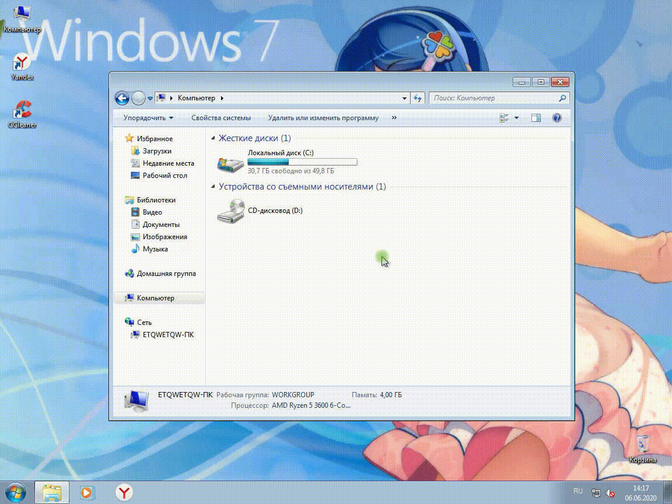The height and width of the screenshot is (504, 672).
Task: Expand the arrow after Компьютер in address bar
Action: click(x=222, y=98)
